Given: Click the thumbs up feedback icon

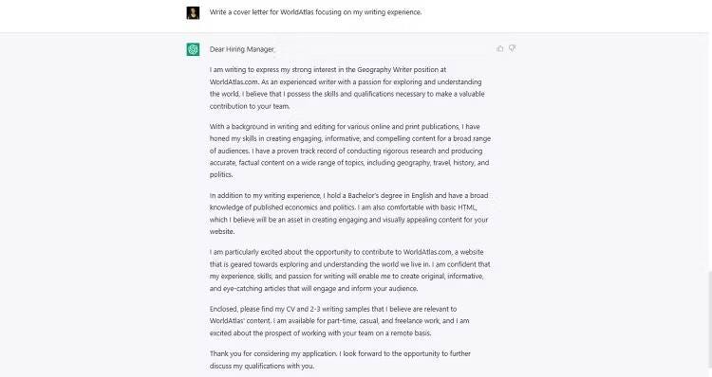Looking at the screenshot, I should click(x=500, y=48).
